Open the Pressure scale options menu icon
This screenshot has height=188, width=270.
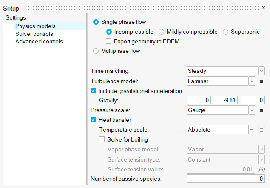point(262,110)
